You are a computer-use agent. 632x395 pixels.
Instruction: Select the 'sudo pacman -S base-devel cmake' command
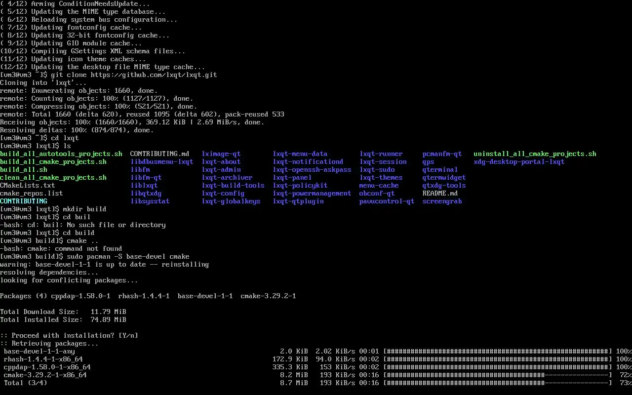click(128, 257)
